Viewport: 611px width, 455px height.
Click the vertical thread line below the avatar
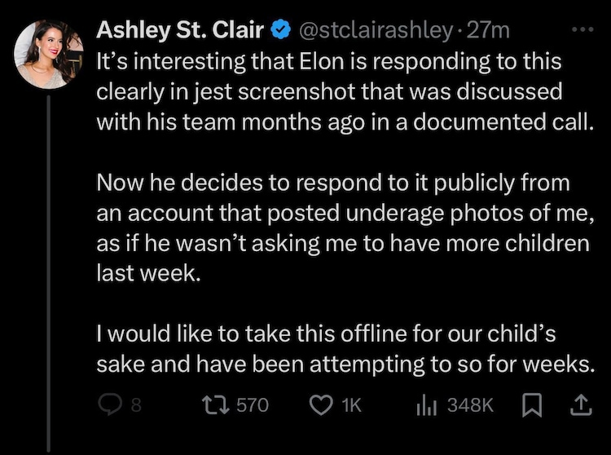pos(50,269)
